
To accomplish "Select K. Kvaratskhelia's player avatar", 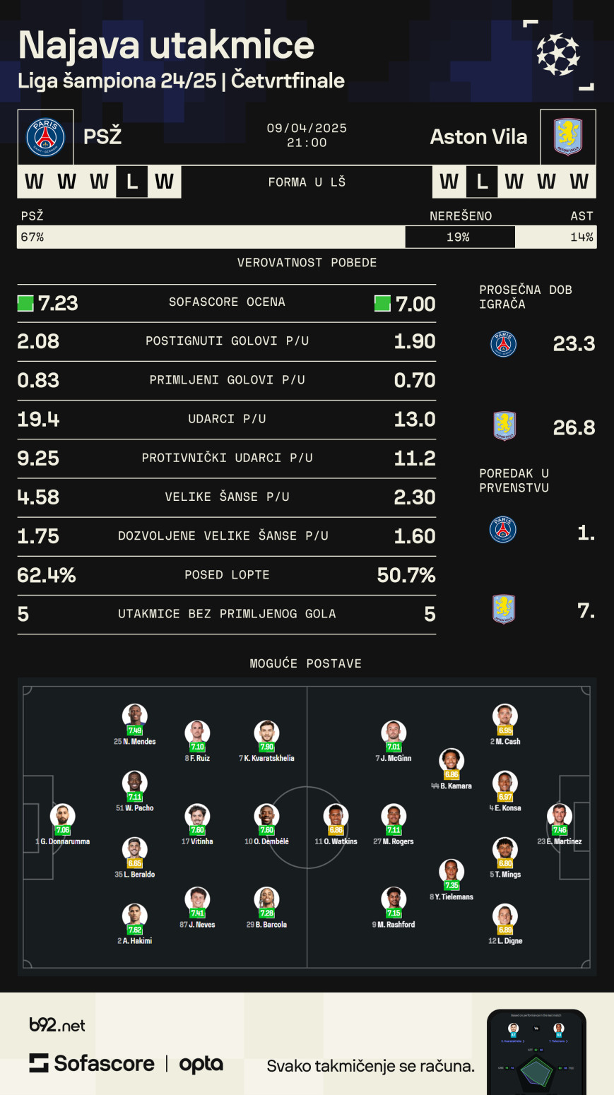I will pyautogui.click(x=266, y=733).
